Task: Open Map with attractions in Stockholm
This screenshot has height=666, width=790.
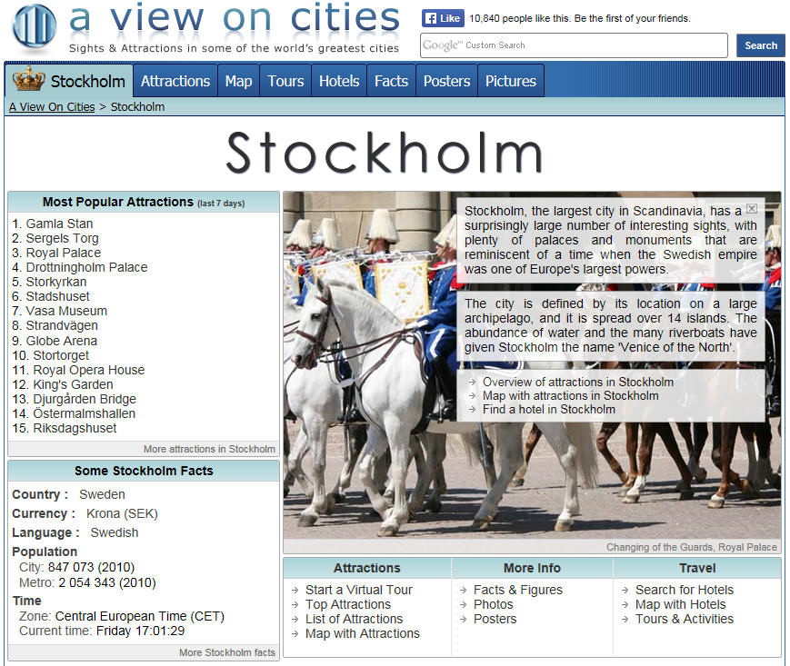Action: pyautogui.click(x=570, y=395)
